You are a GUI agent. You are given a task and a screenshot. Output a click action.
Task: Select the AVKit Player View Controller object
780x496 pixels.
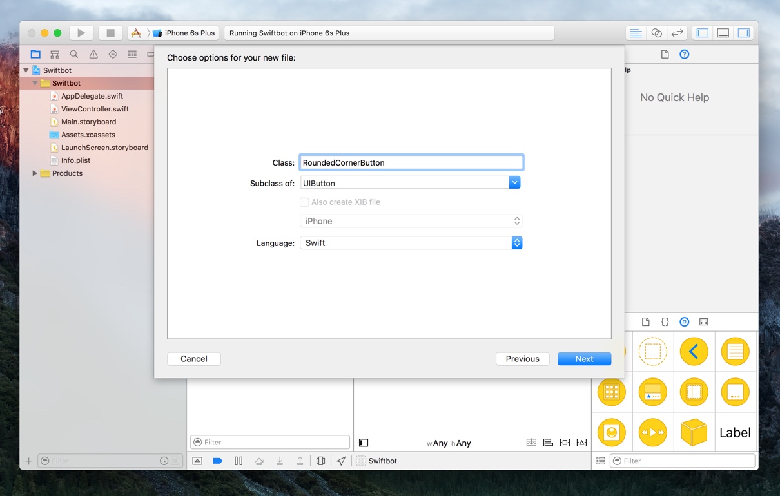tap(652, 433)
